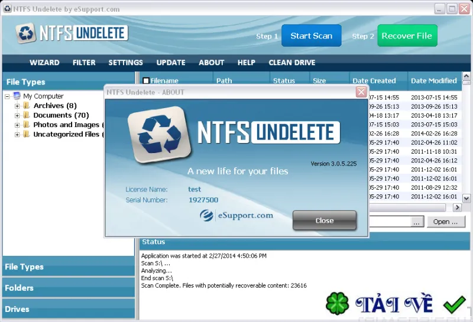
Task: Click the Recover File button
Action: click(x=407, y=35)
